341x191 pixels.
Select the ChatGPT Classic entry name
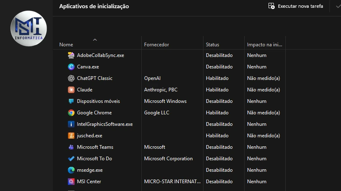pyautogui.click(x=95, y=78)
